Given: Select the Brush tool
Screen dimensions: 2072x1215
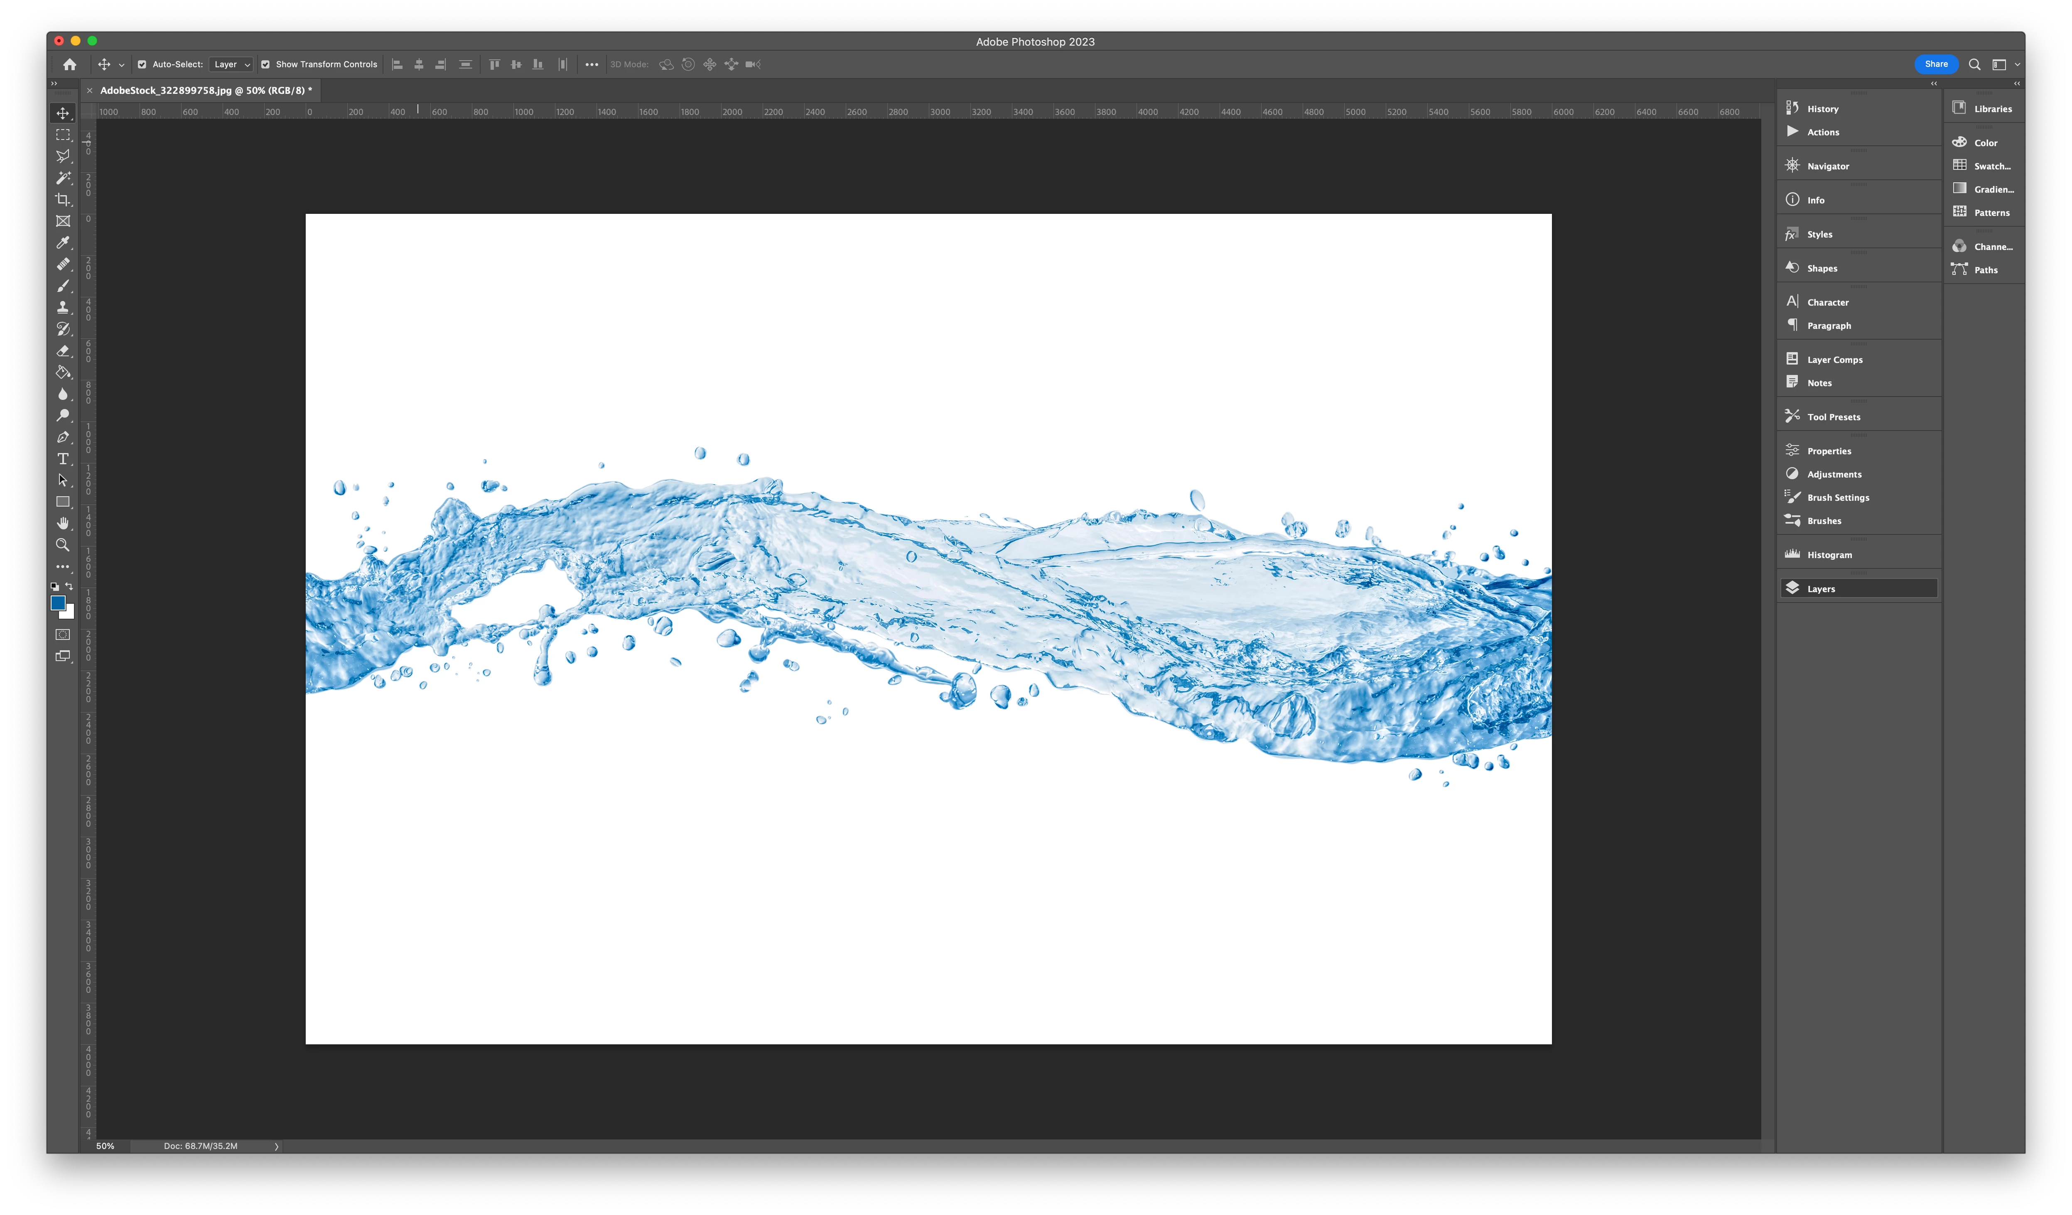Looking at the screenshot, I should (62, 286).
